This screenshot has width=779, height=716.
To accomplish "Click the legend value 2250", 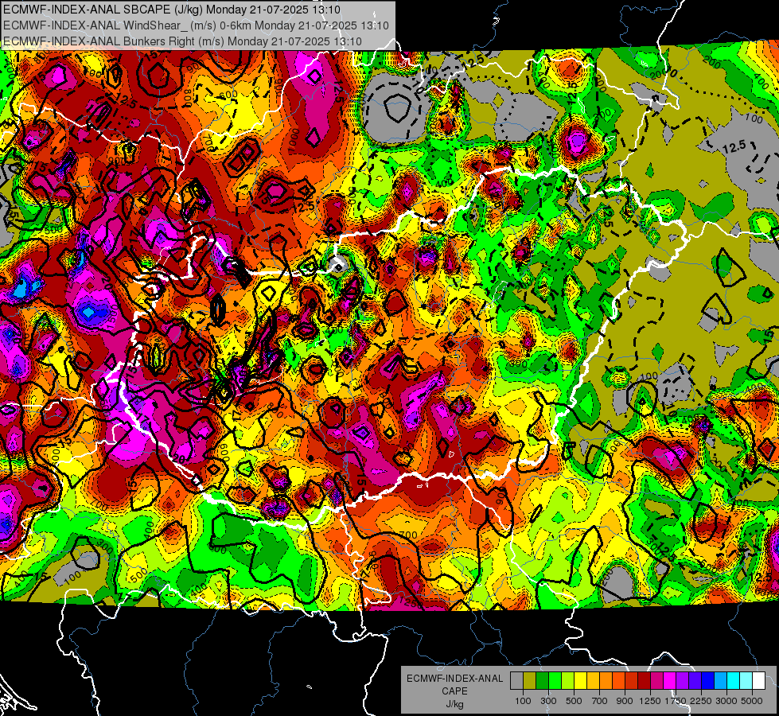I will pyautogui.click(x=701, y=701).
